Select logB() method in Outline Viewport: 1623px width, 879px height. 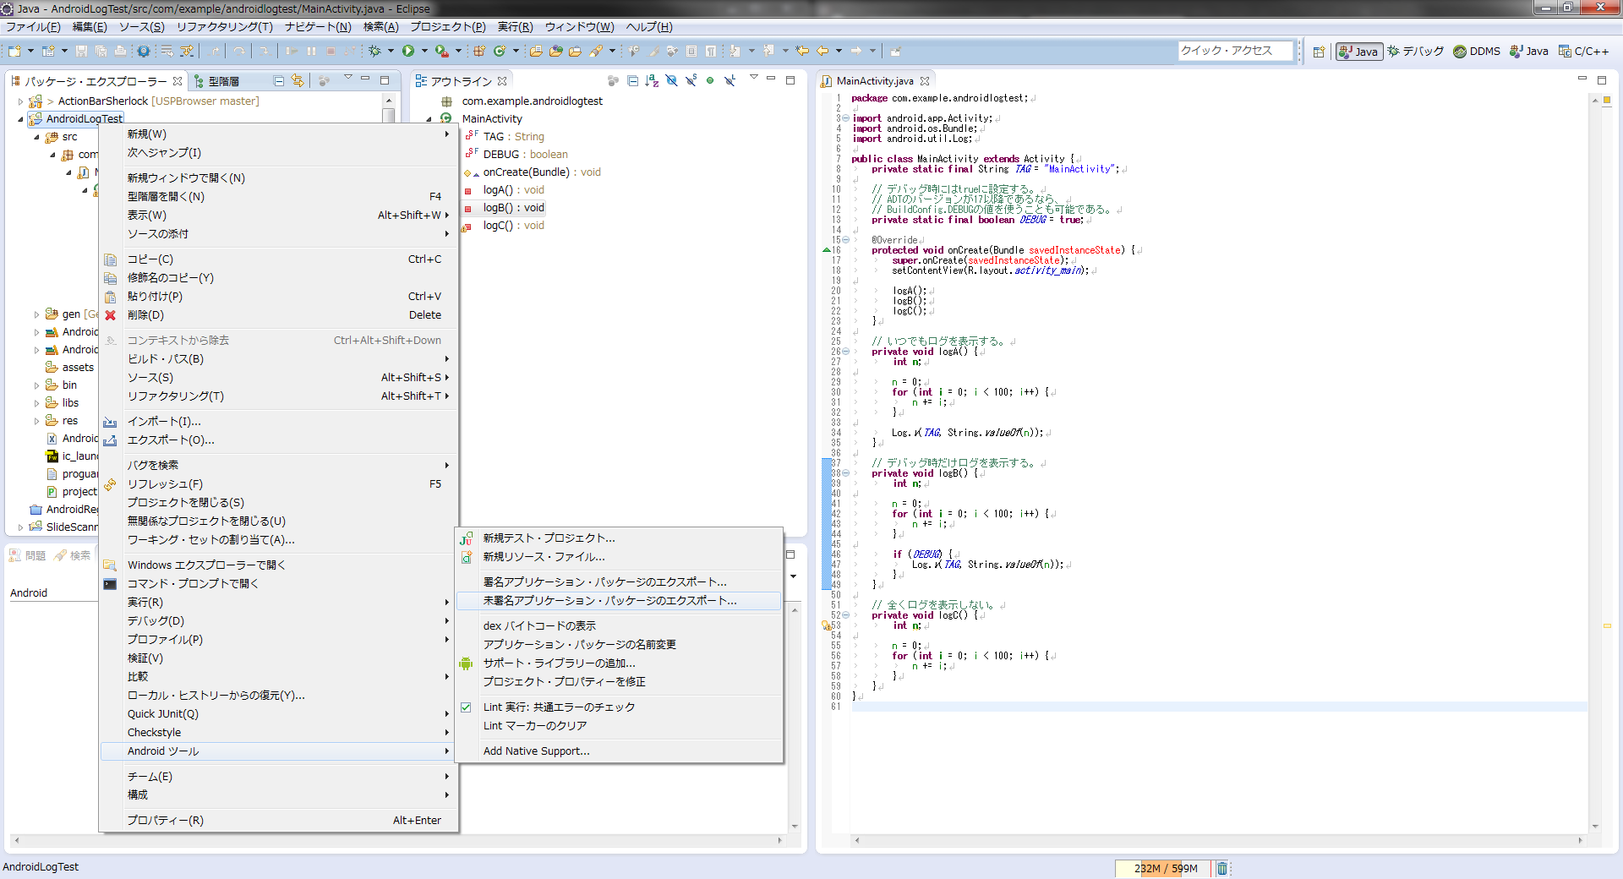(x=513, y=208)
